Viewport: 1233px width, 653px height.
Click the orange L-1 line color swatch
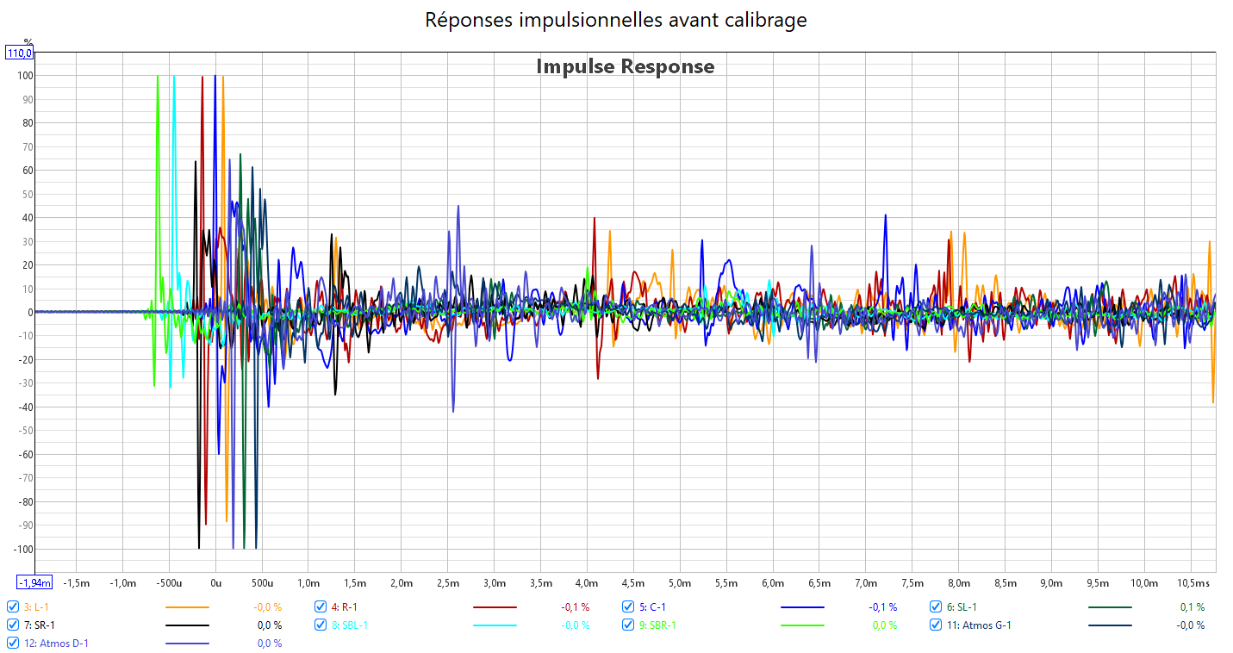(187, 607)
